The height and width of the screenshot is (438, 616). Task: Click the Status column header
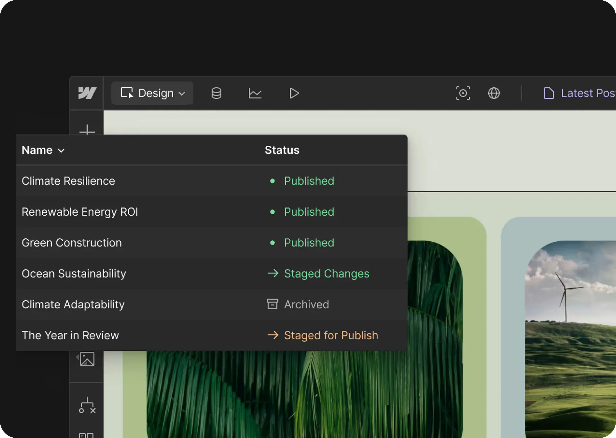(x=282, y=150)
